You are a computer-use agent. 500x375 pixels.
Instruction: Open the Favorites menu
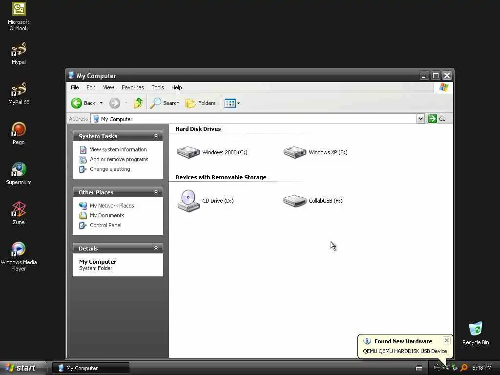[x=133, y=87]
